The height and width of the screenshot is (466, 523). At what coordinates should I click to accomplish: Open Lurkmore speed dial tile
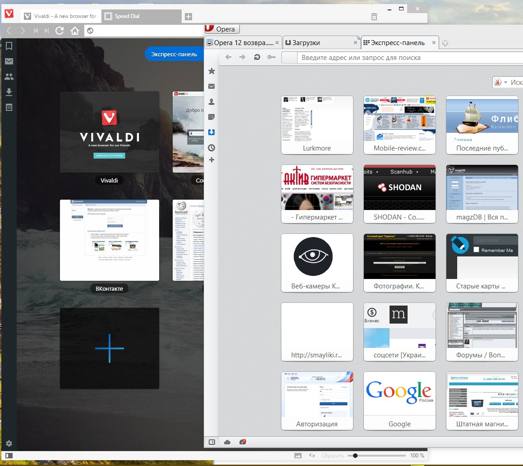(317, 125)
